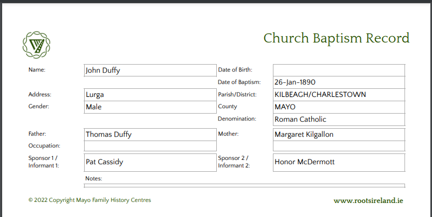Click the Sponsor 2 field Honor McDermott
The width and height of the screenshot is (432, 217).
point(339,163)
